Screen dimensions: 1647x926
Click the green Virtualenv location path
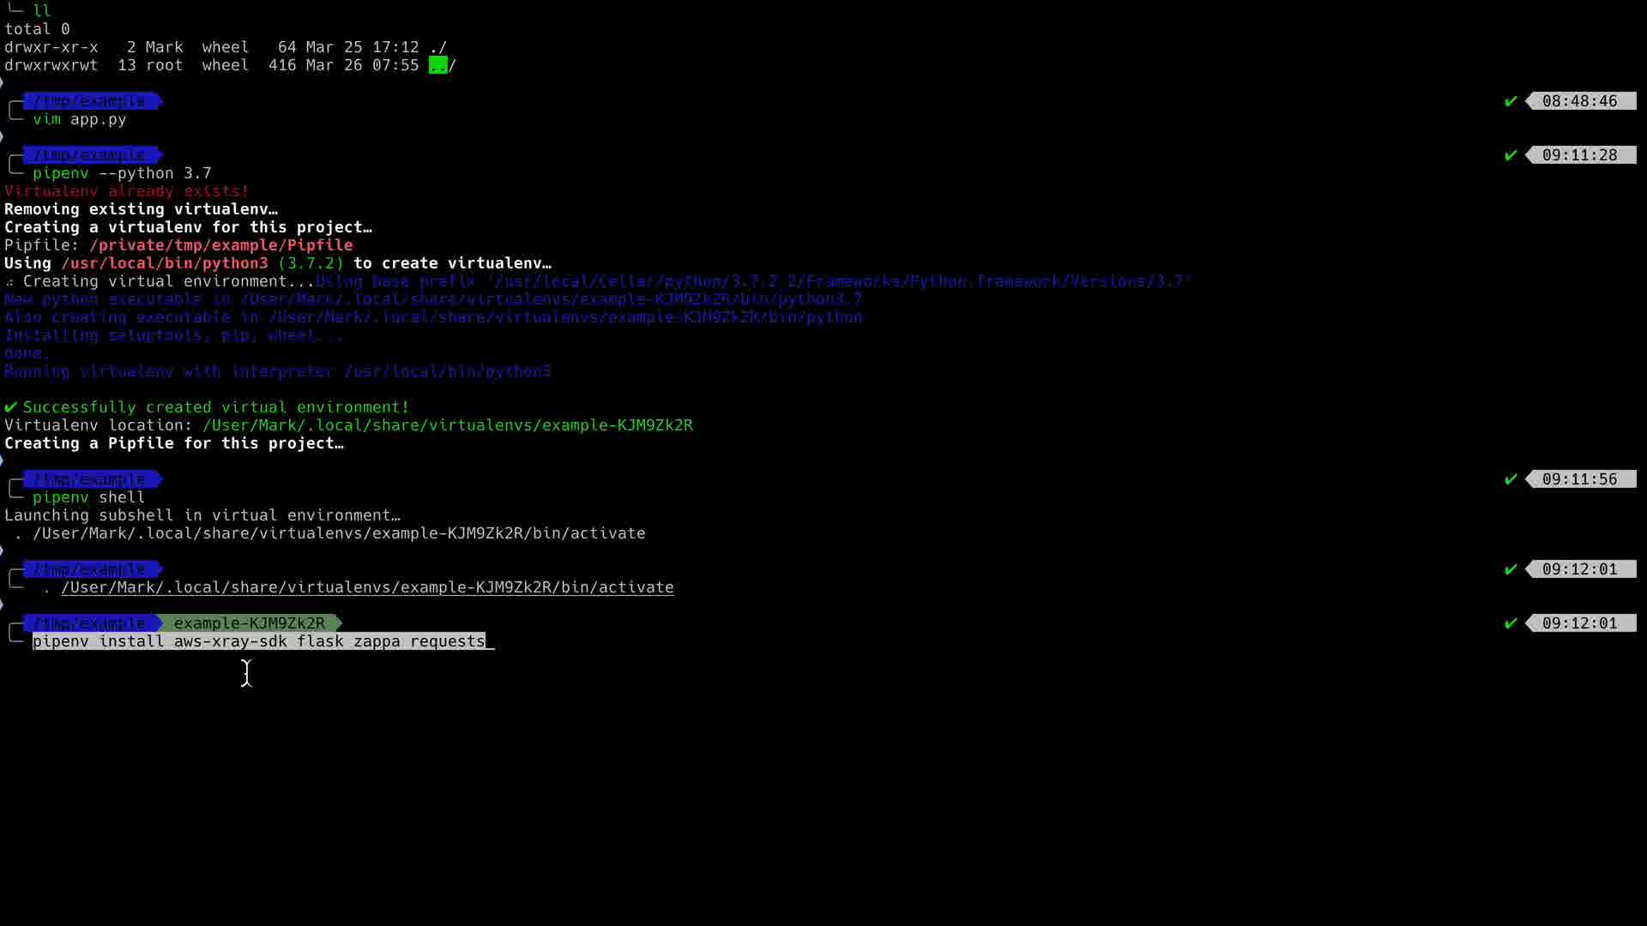[447, 425]
